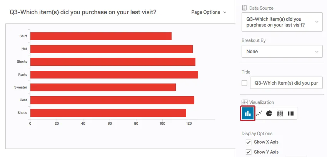Click the Shirt bar in the chart
Screen dimensions: 327x157
tap(101, 36)
